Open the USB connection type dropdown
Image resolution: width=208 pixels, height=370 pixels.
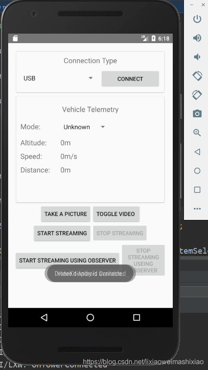pyautogui.click(x=58, y=78)
